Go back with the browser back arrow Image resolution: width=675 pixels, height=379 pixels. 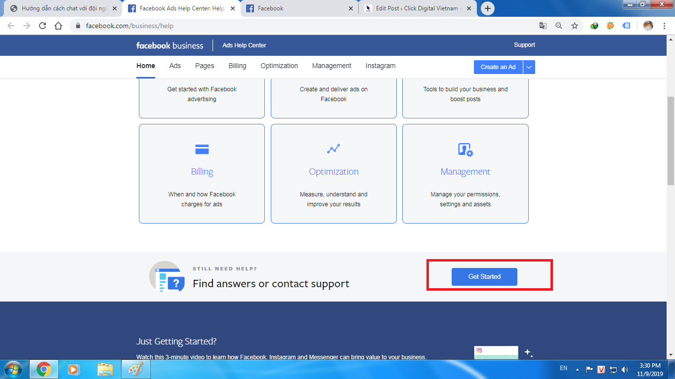[x=11, y=26]
